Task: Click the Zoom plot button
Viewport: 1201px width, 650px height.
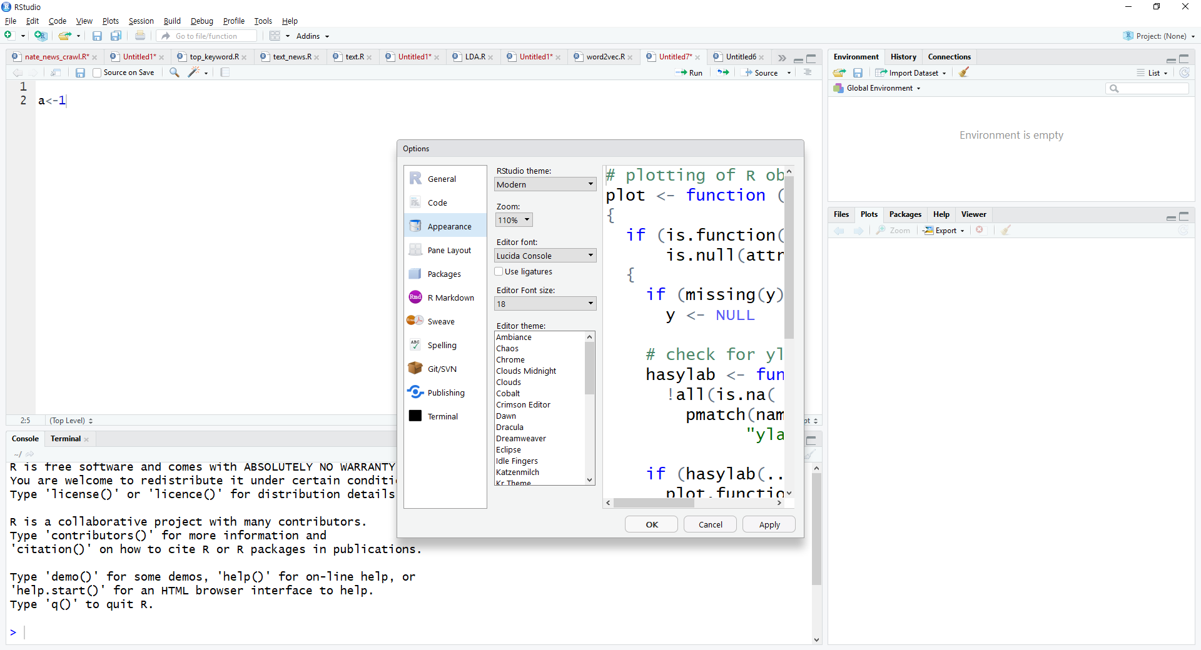Action: click(893, 230)
